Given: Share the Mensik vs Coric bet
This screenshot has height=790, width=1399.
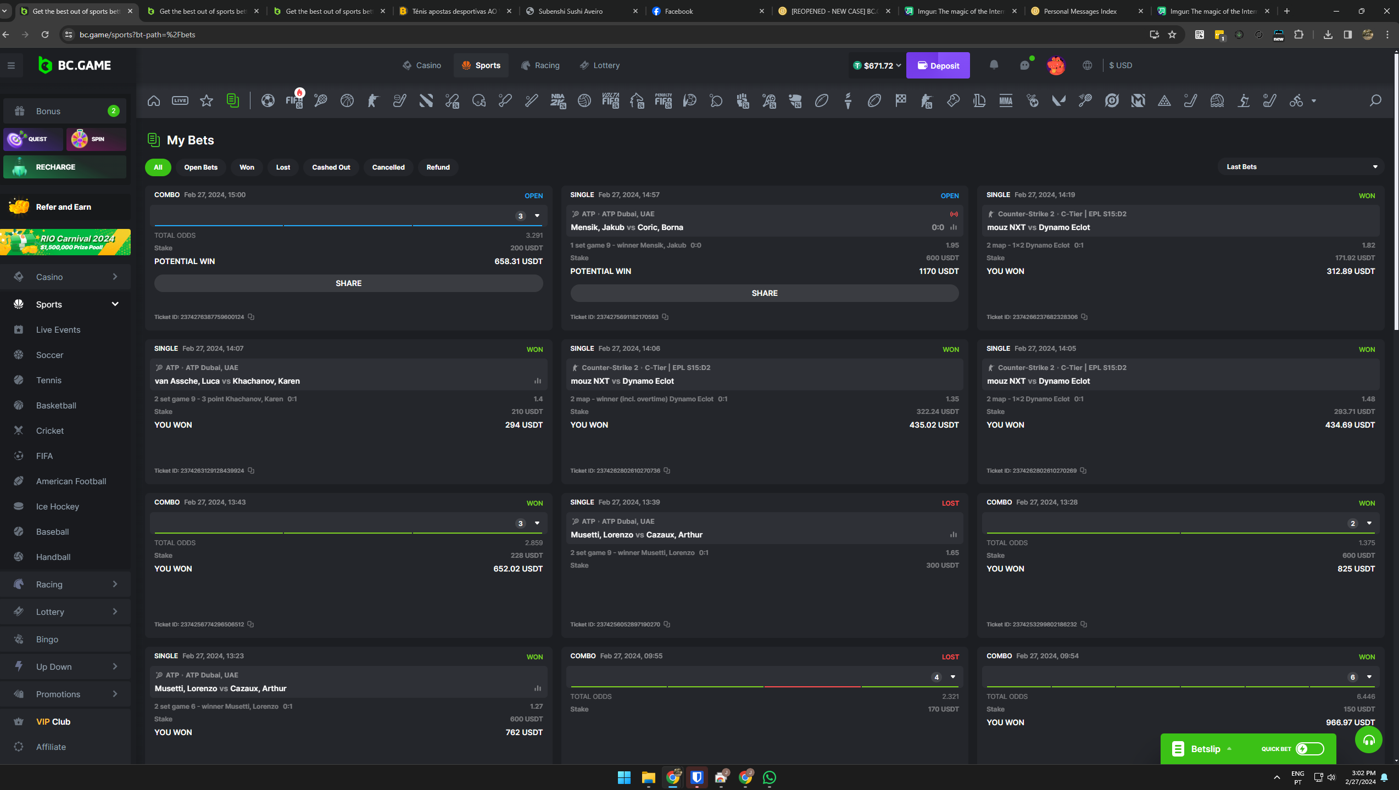Looking at the screenshot, I should pos(764,293).
